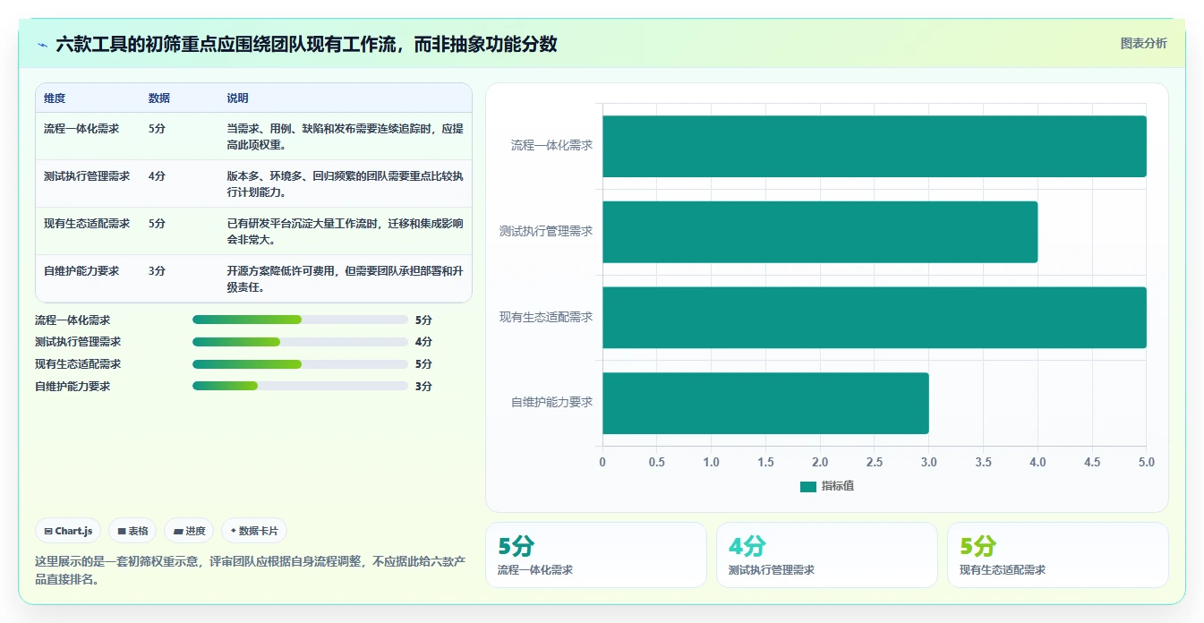The image size is (1204, 623).
Task: Open the 测试执行管理需求 4分 data card
Action: click(x=827, y=555)
